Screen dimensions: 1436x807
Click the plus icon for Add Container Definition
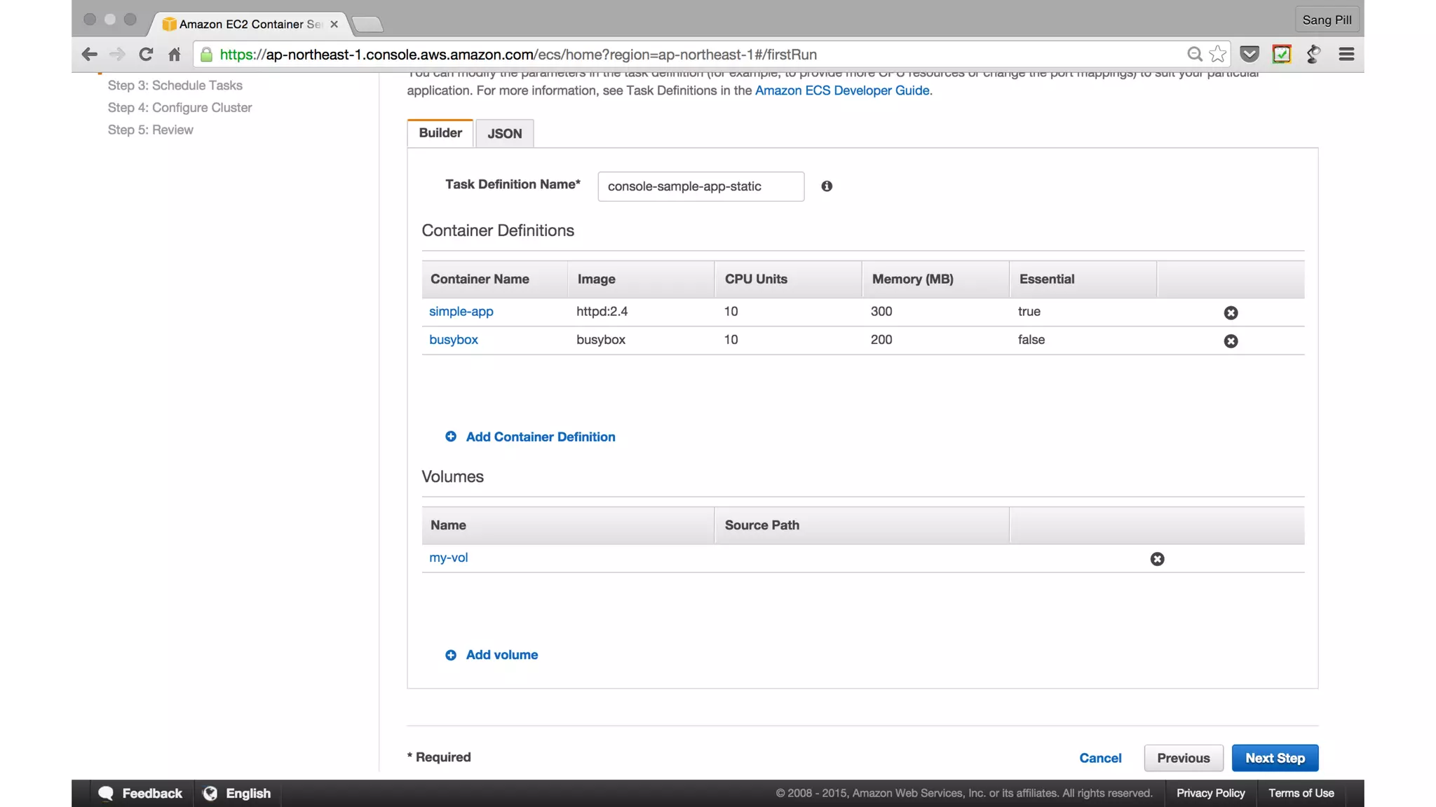(x=451, y=436)
